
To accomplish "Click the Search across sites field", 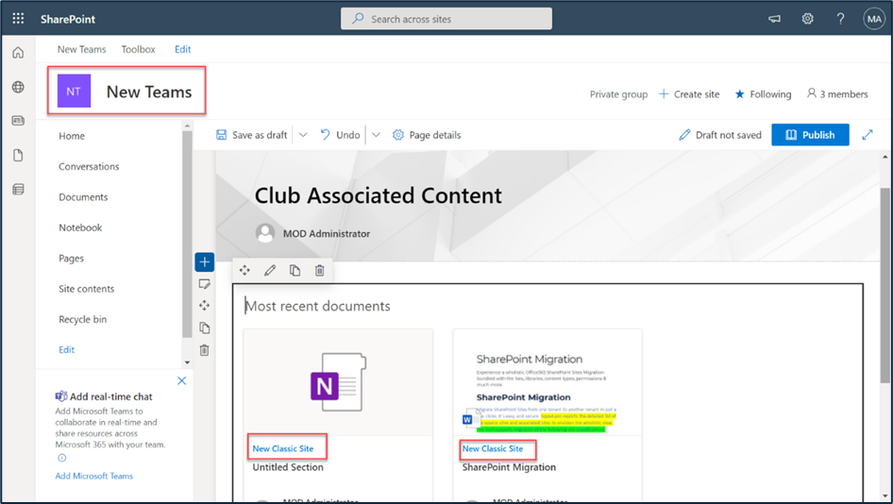I will pos(446,19).
